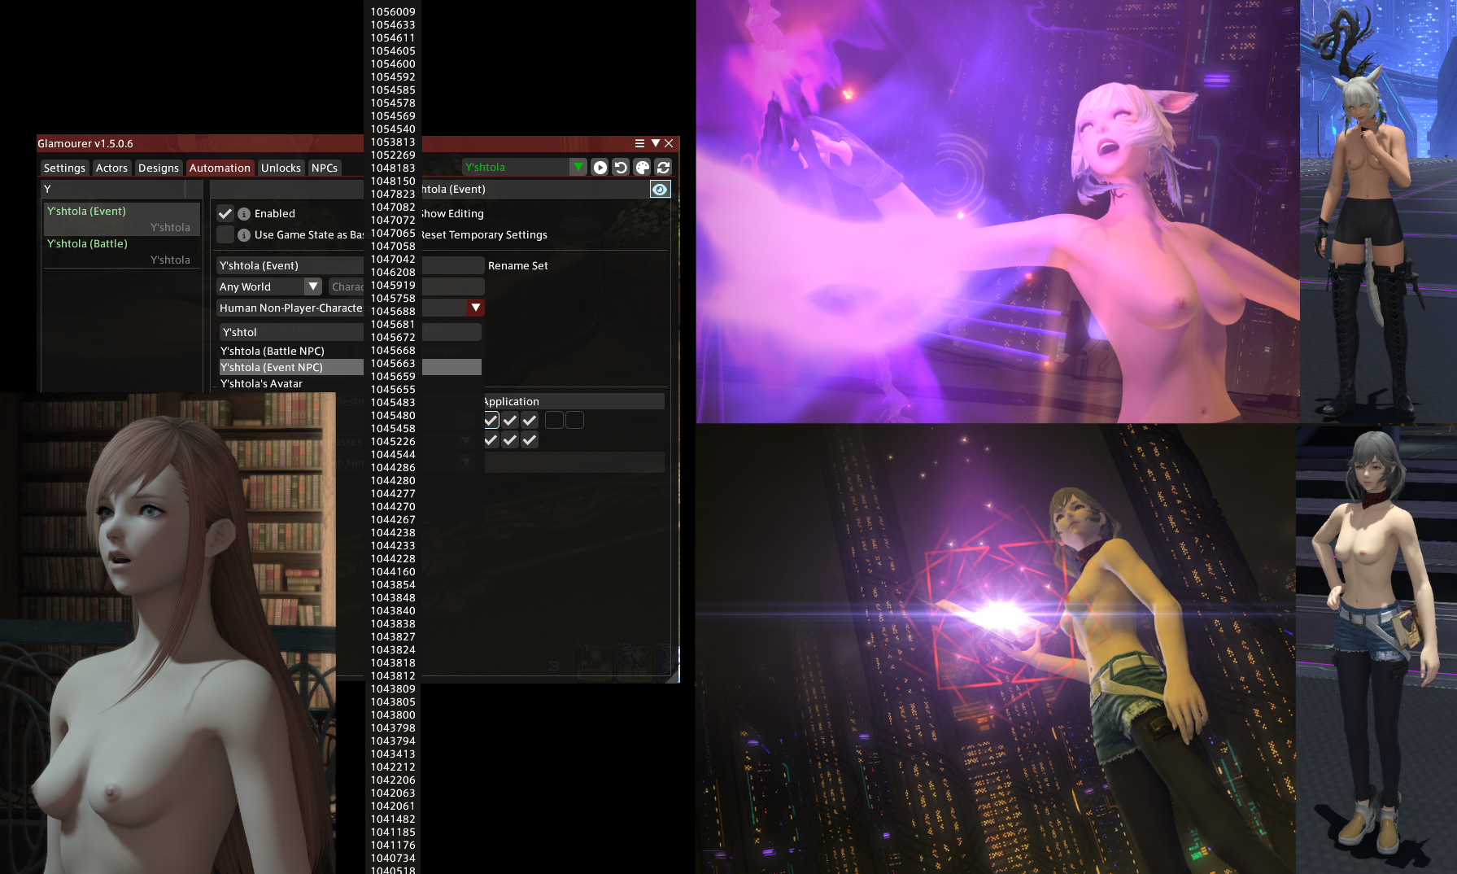Select ID 1044544 in the number list
Image resolution: width=1457 pixels, height=874 pixels.
tap(393, 454)
